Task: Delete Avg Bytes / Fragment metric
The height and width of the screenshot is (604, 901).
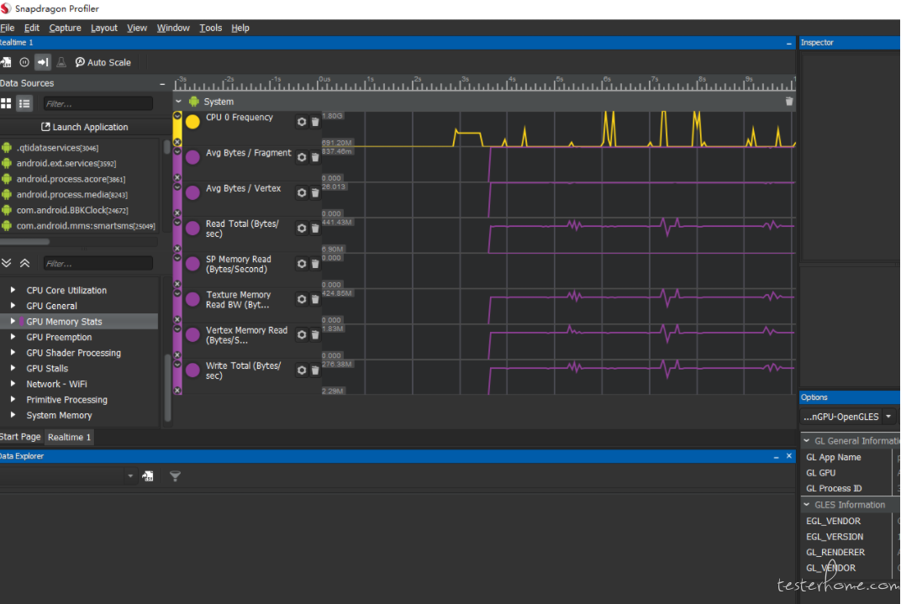Action: [315, 157]
